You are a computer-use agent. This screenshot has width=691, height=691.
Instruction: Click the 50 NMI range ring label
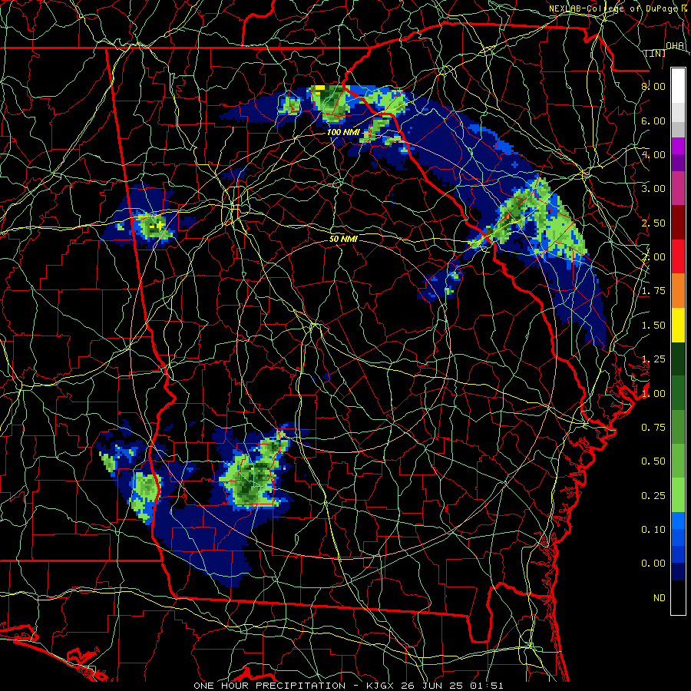coord(343,239)
